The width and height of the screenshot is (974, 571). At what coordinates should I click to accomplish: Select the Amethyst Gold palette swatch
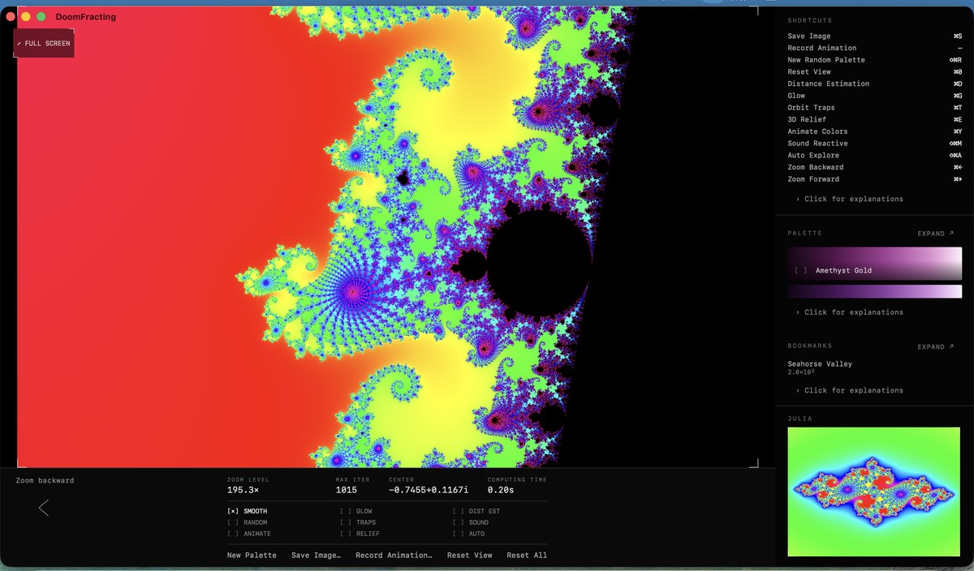tap(875, 264)
